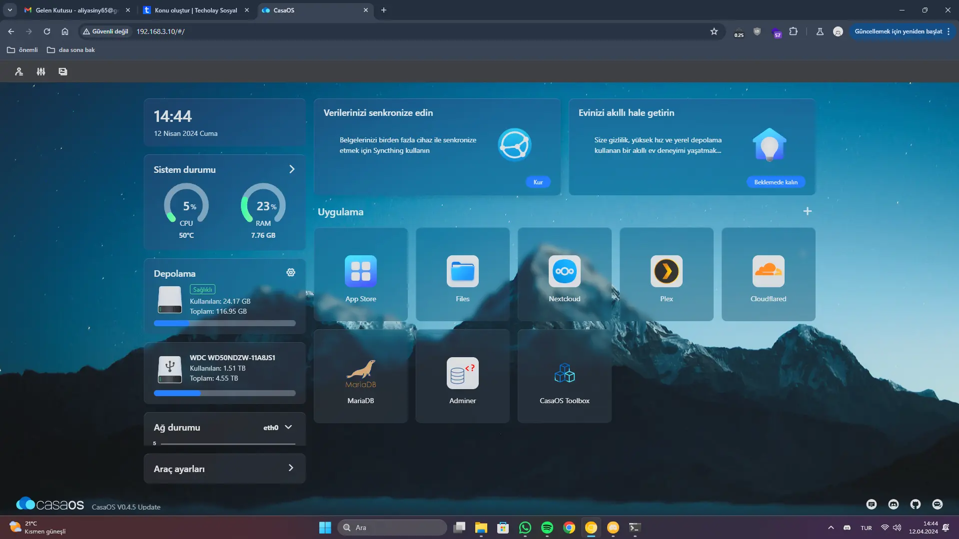Open storage settings gear icon
959x539 pixels.
point(291,272)
